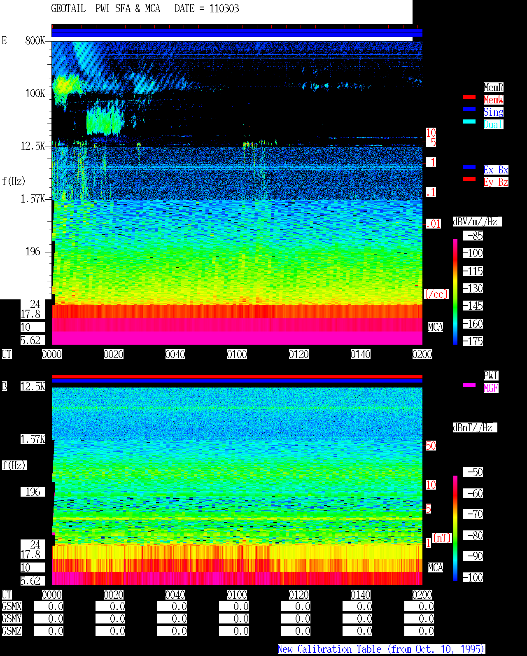This screenshot has height=656, width=527.
Task: Click the '0200' time label under B panel
Action: point(422,595)
